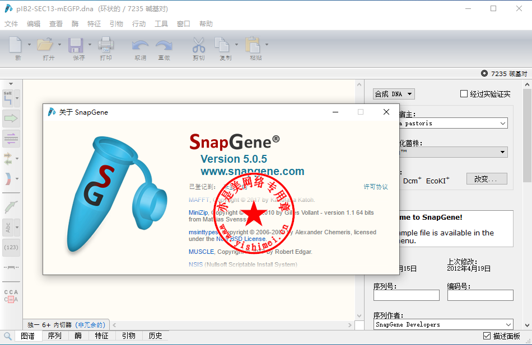Open a file with the folder icon
Screen dimensions: 532x345
pyautogui.click(x=45, y=44)
